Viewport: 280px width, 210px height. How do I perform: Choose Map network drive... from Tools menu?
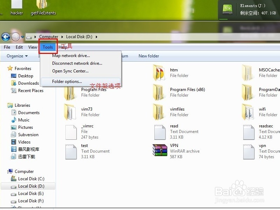[81, 56]
